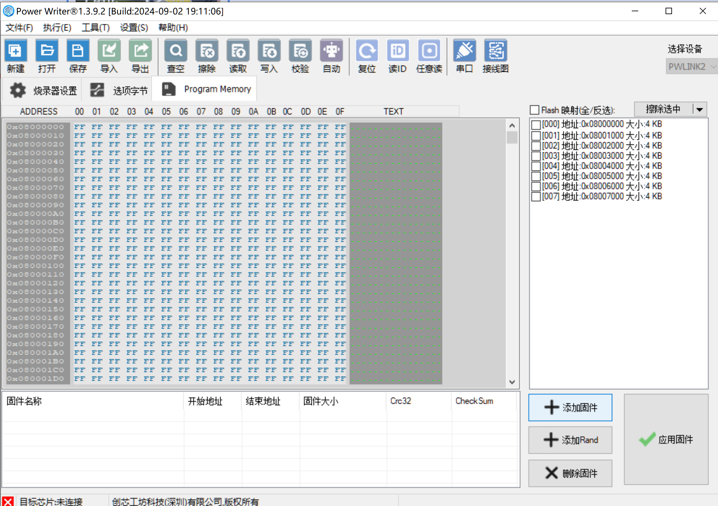Check sector [005] at address 0x08005000
718x506 pixels.
click(536, 176)
